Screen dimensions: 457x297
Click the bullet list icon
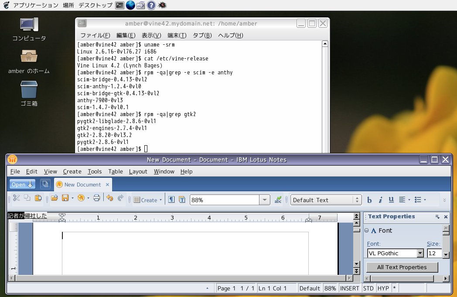418,200
